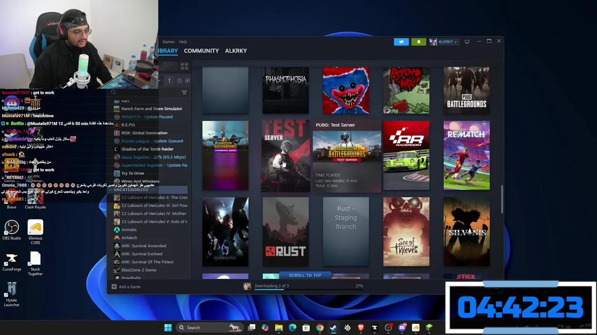Open Rust game cover
This screenshot has width=597, height=335.
pyautogui.click(x=285, y=232)
